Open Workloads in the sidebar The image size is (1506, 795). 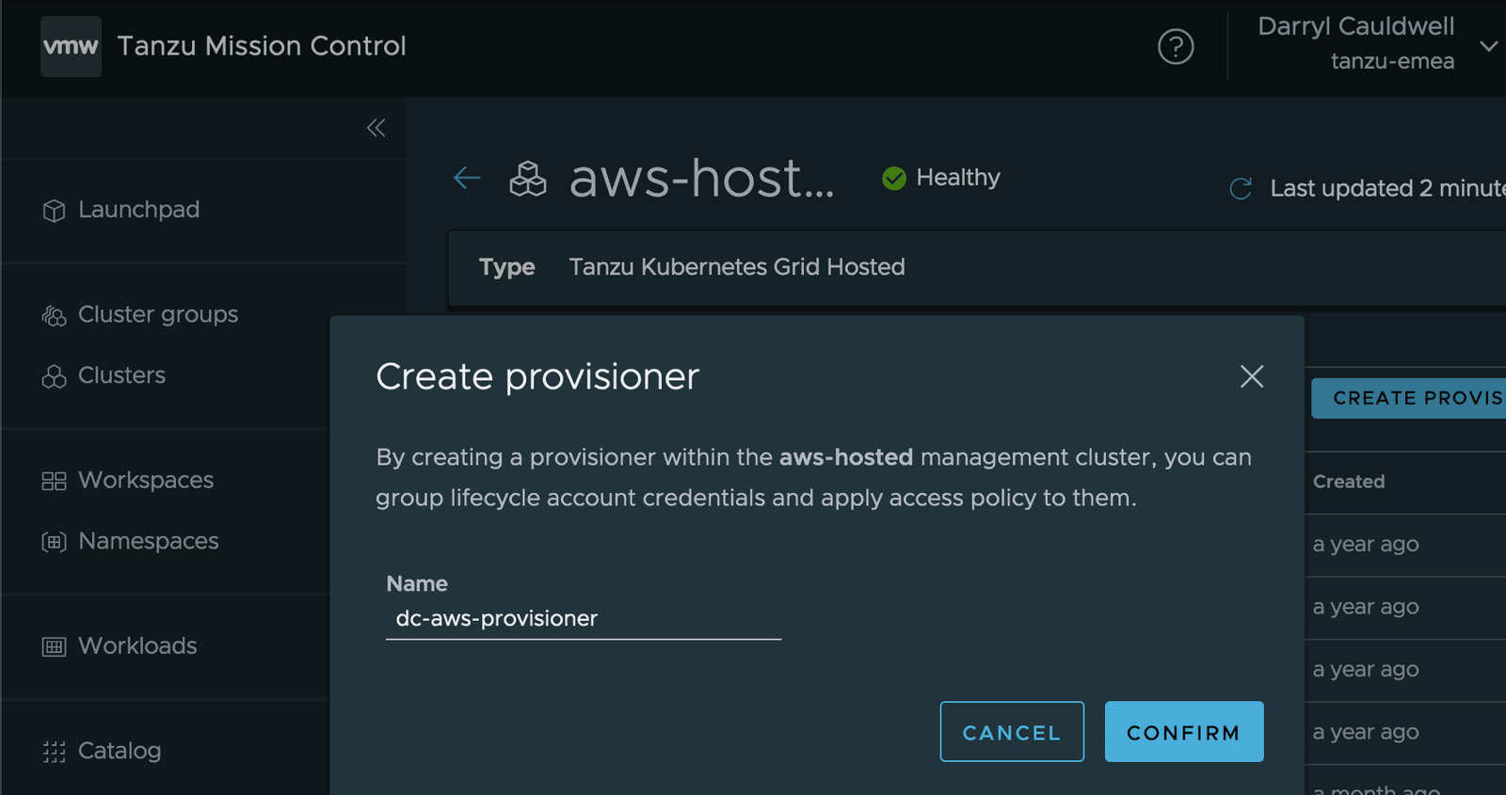137,646
